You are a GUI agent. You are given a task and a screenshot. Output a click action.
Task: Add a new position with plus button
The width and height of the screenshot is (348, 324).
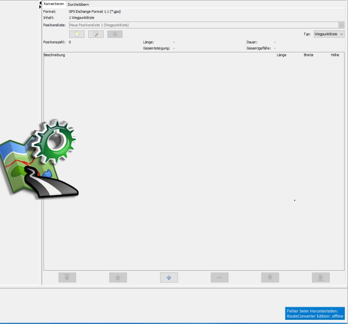(x=169, y=278)
